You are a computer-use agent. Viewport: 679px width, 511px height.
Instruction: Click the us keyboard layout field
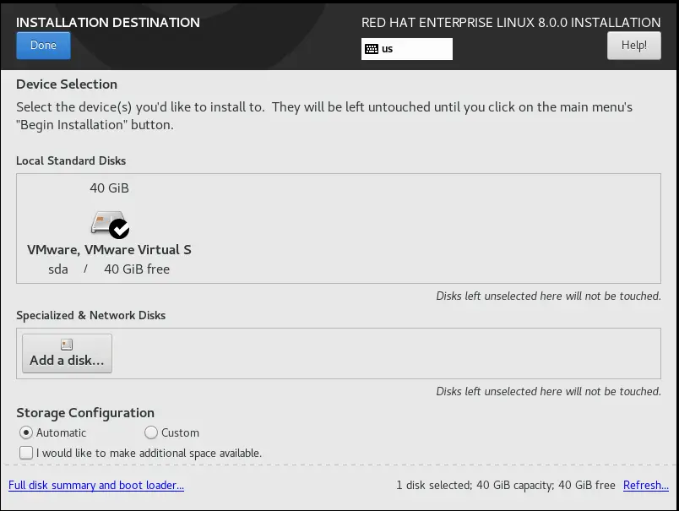(x=407, y=49)
